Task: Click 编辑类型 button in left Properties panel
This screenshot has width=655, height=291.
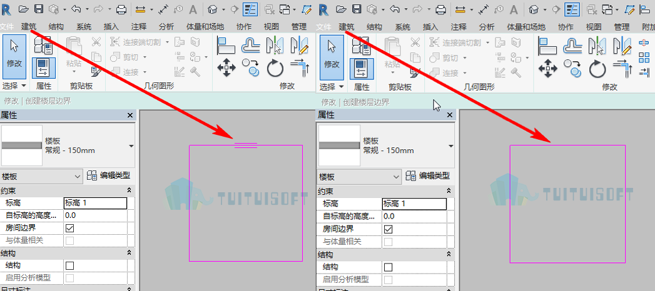Action: tap(108, 175)
